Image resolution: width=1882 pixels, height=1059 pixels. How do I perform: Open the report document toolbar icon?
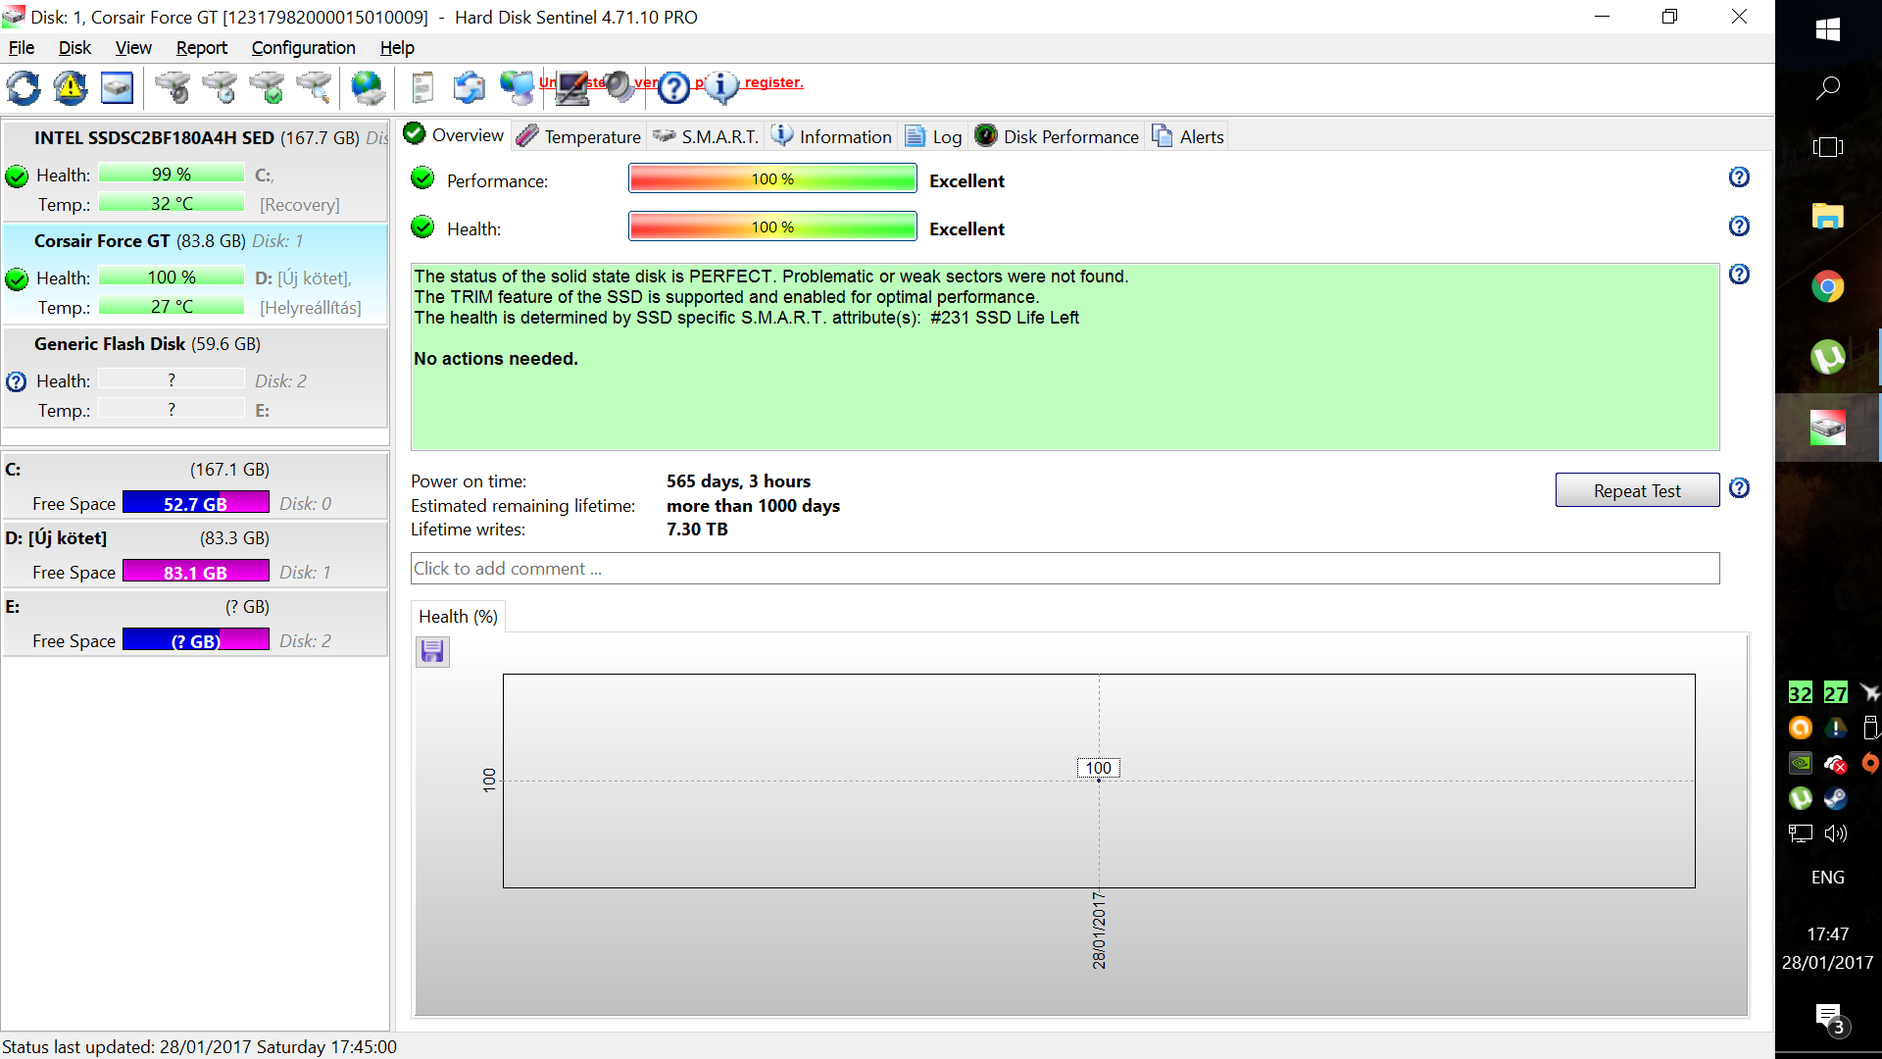tap(422, 88)
